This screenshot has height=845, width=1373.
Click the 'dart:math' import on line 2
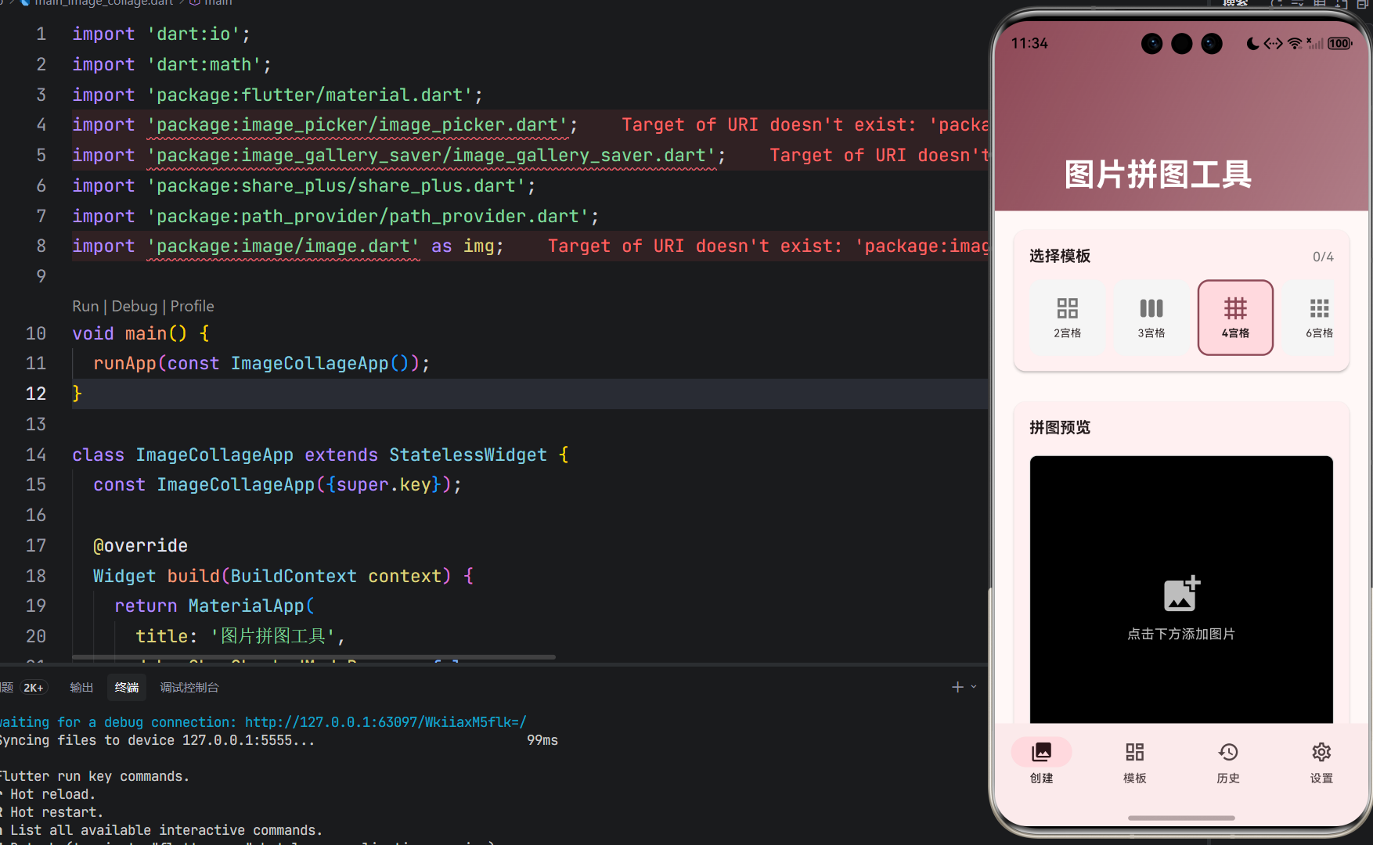pos(204,65)
